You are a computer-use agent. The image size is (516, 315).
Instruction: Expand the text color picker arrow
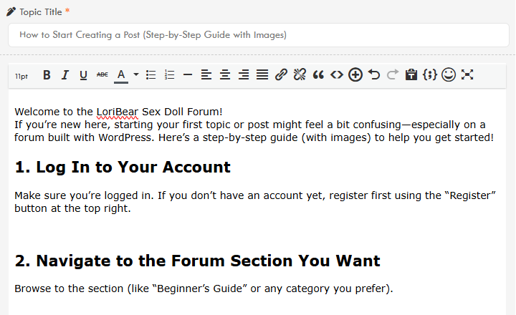pos(135,74)
